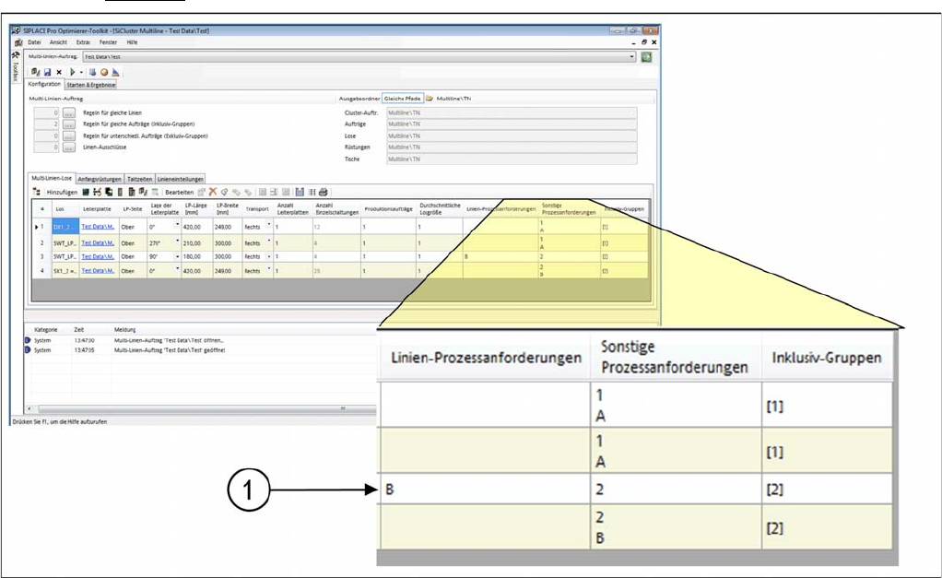Delete the selected lot with the red X icon

[213, 193]
